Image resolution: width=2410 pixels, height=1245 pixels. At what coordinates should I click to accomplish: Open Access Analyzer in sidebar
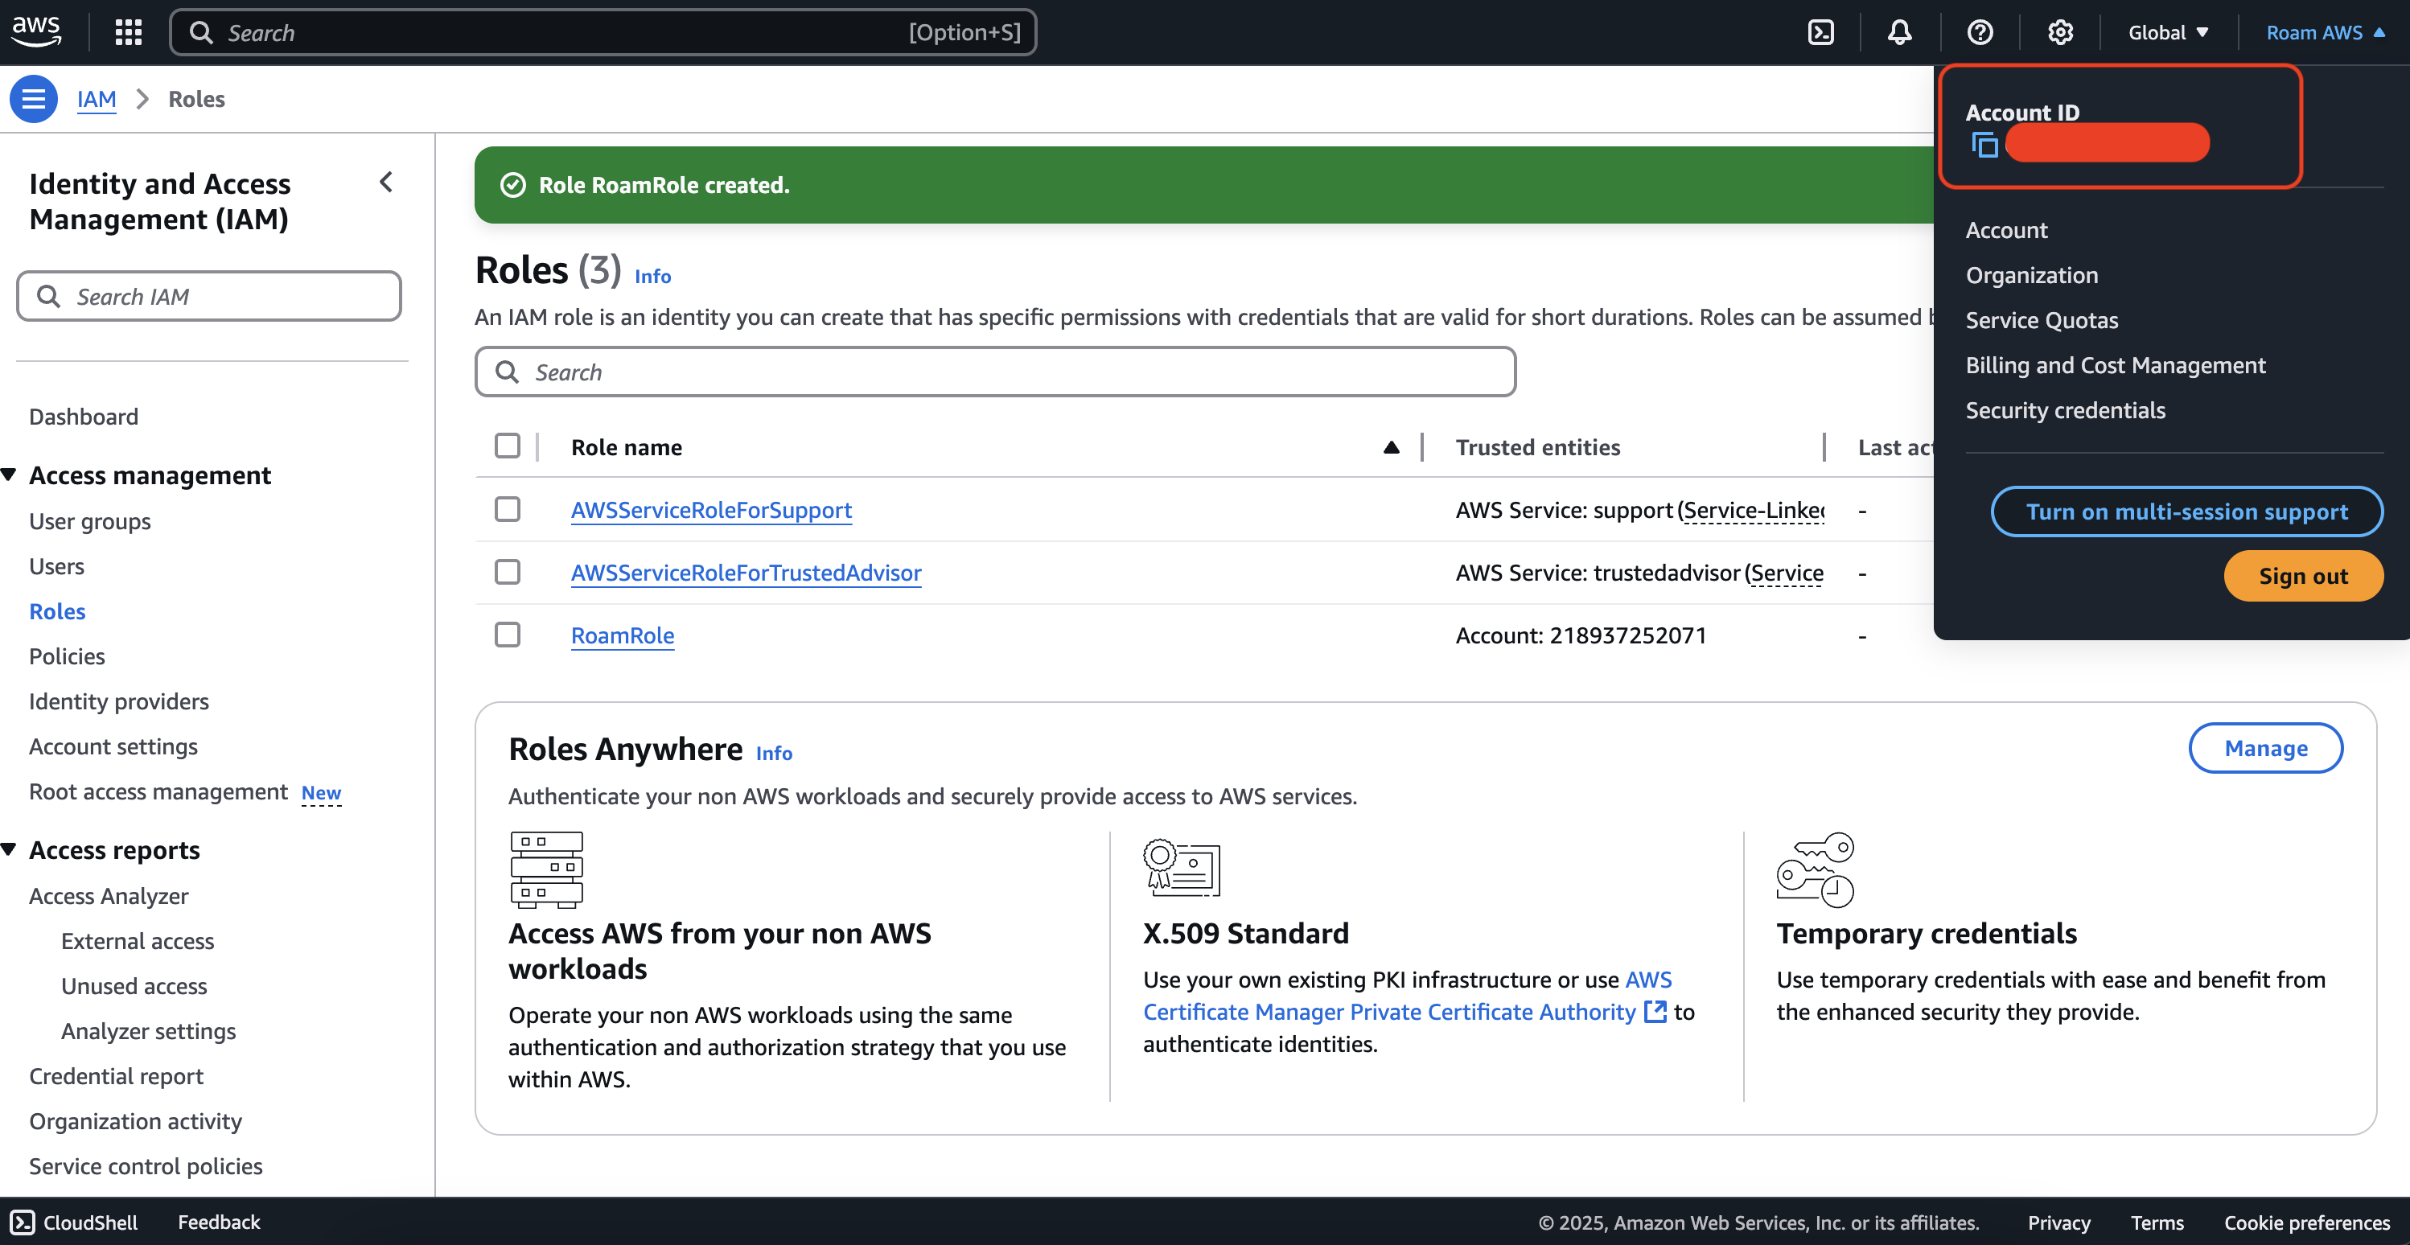(109, 895)
